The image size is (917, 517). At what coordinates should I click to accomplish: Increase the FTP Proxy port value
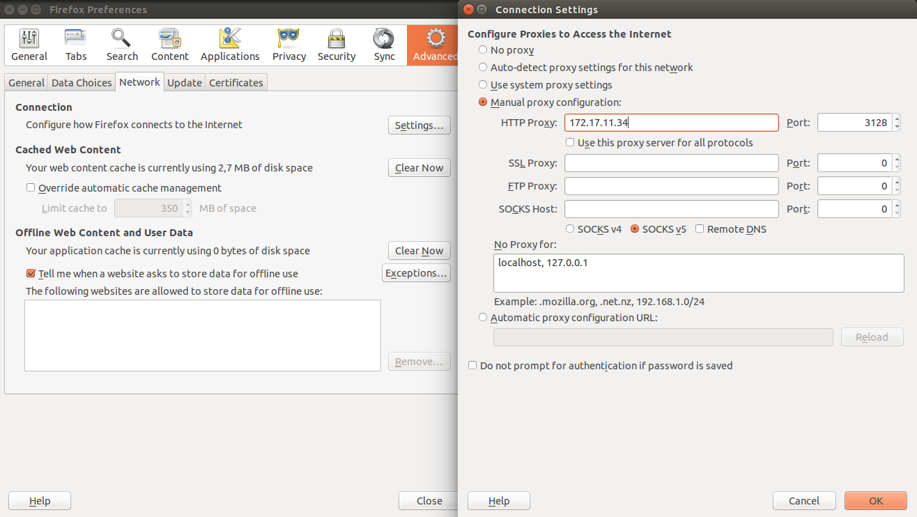897,182
